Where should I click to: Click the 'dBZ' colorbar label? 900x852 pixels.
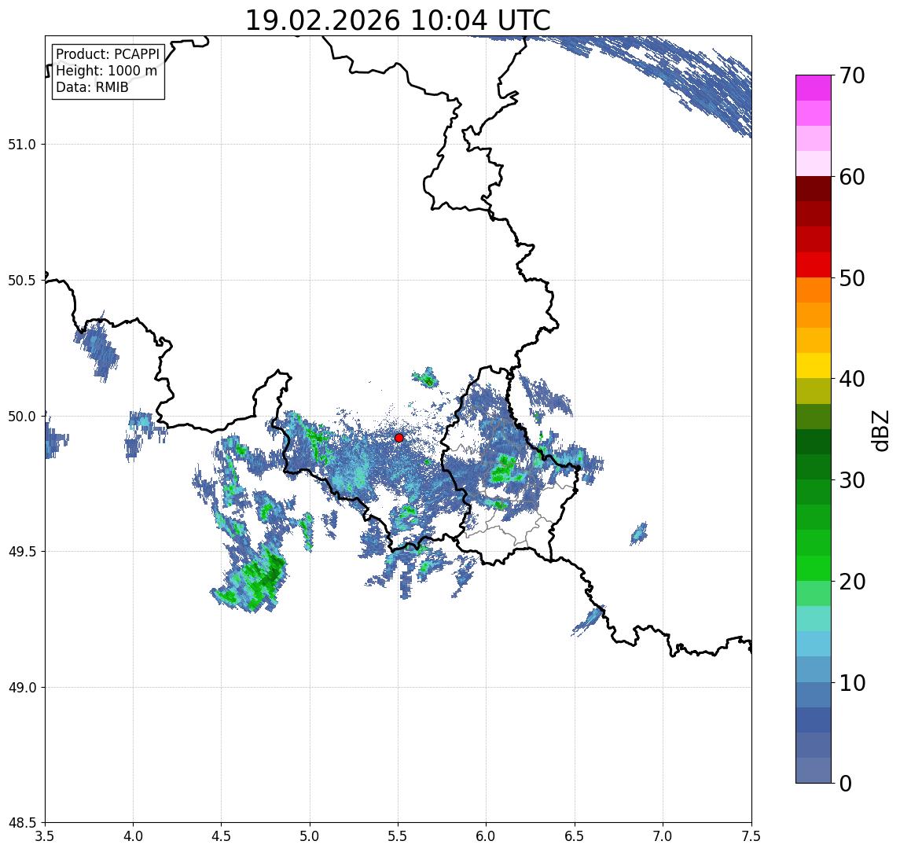(880, 430)
